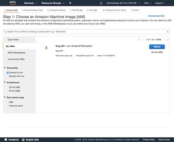Click the globe language icon
Image resolution: width=174 pixels, height=142 pixels.
(23, 140)
